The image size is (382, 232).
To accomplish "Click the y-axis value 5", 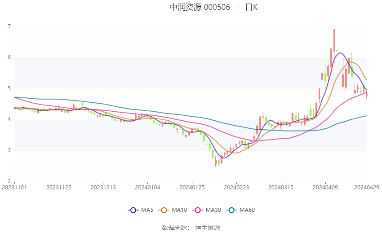I will pyautogui.click(x=9, y=88).
